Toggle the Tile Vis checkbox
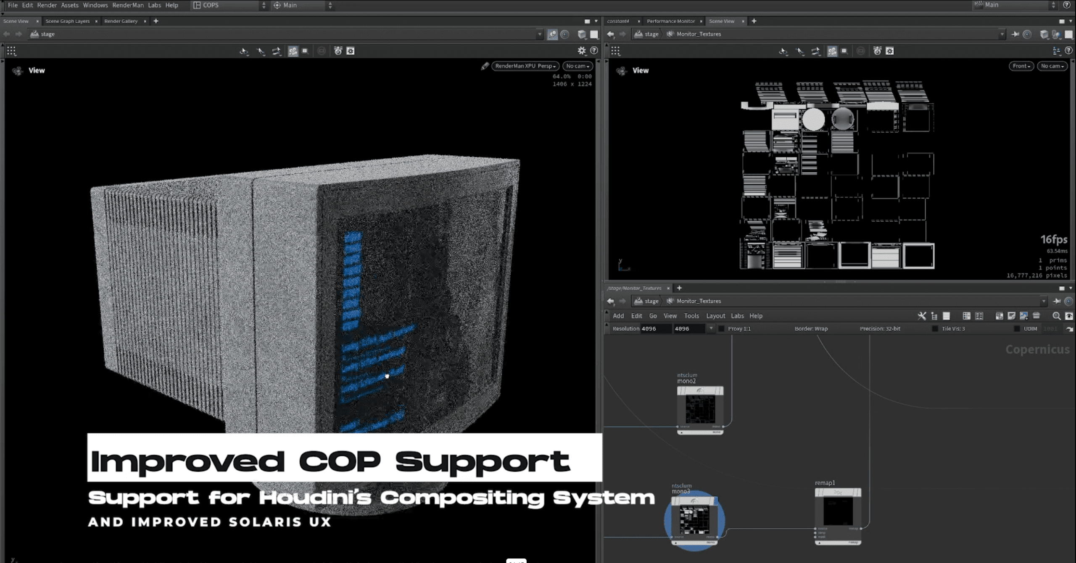This screenshot has height=563, width=1076. pos(936,329)
